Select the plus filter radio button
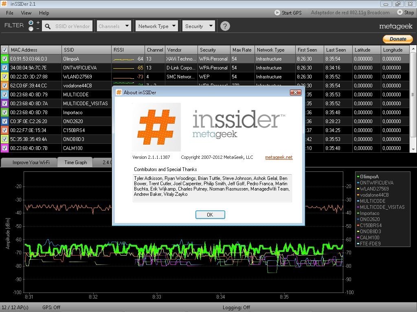Viewport: 417px width, 312px height. (x=31, y=23)
